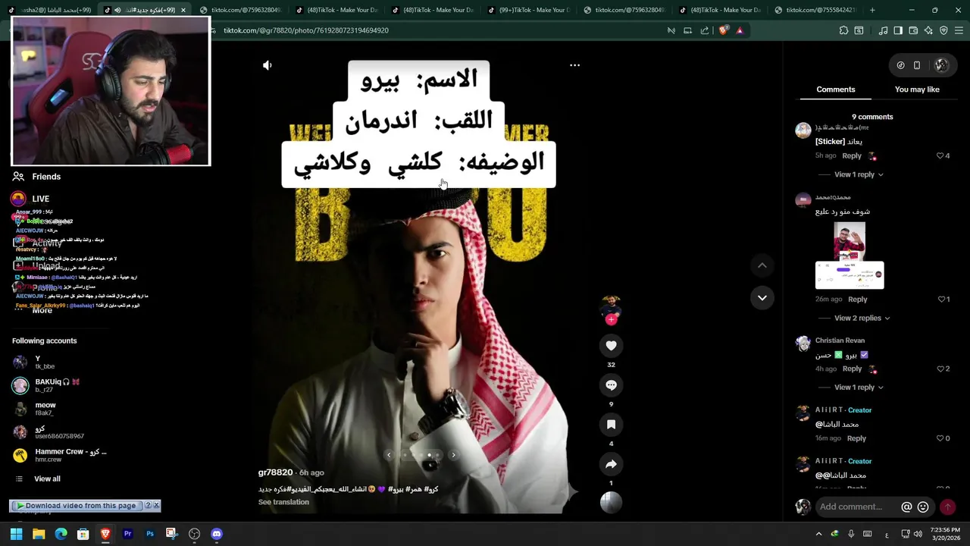Open the spinning music disc icon

(x=611, y=503)
